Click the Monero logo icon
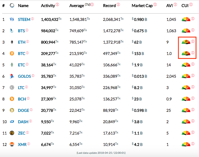 point(12,145)
